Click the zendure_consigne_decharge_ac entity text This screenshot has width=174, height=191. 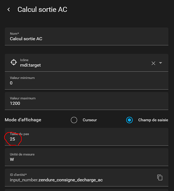tap(71, 180)
